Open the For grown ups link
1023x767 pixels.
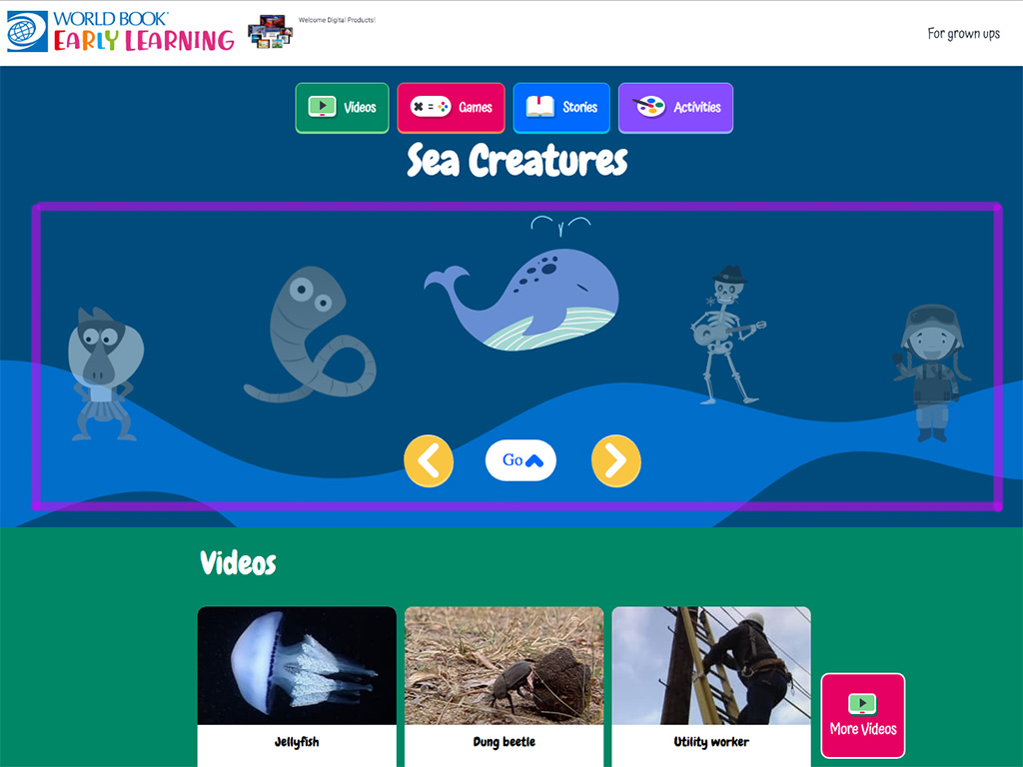[964, 33]
